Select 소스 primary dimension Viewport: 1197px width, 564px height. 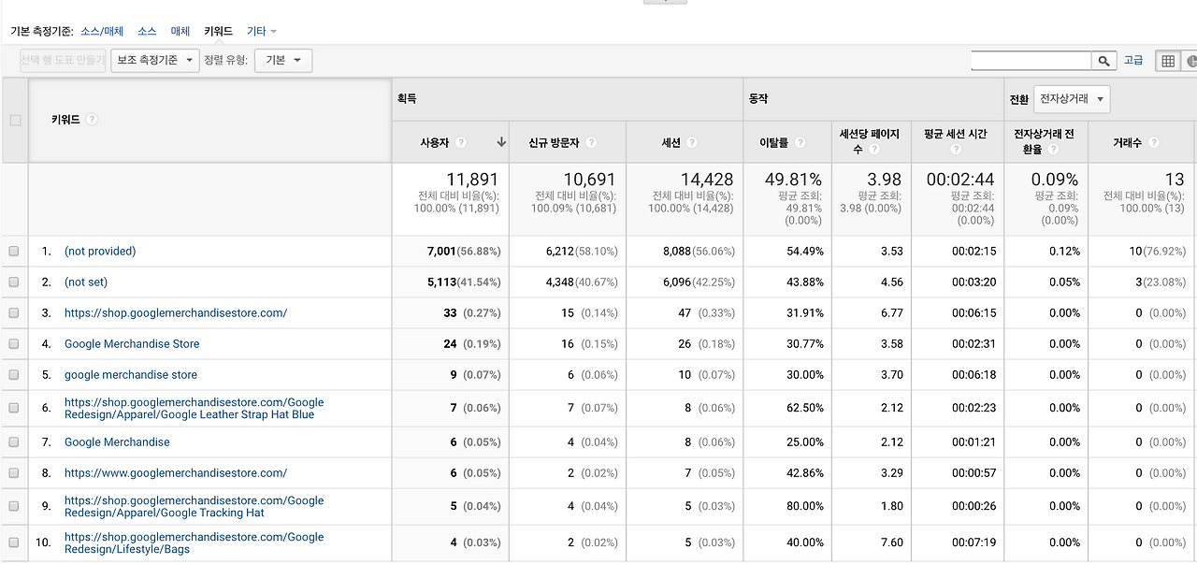(147, 31)
